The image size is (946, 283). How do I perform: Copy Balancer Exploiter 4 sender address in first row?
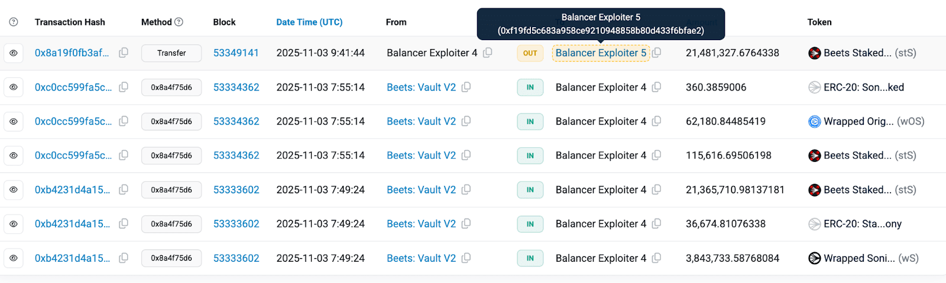pyautogui.click(x=487, y=53)
